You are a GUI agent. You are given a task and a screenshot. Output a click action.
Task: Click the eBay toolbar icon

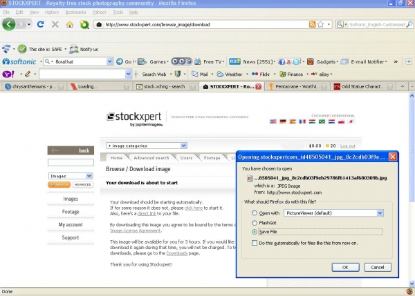[314, 74]
